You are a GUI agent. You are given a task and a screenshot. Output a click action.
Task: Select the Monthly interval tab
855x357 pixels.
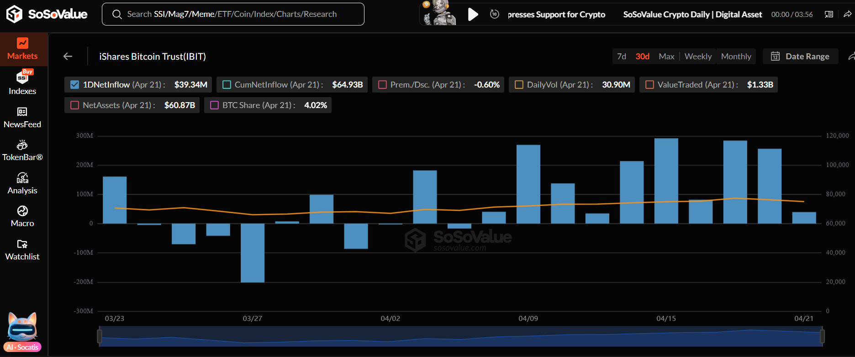pos(736,57)
